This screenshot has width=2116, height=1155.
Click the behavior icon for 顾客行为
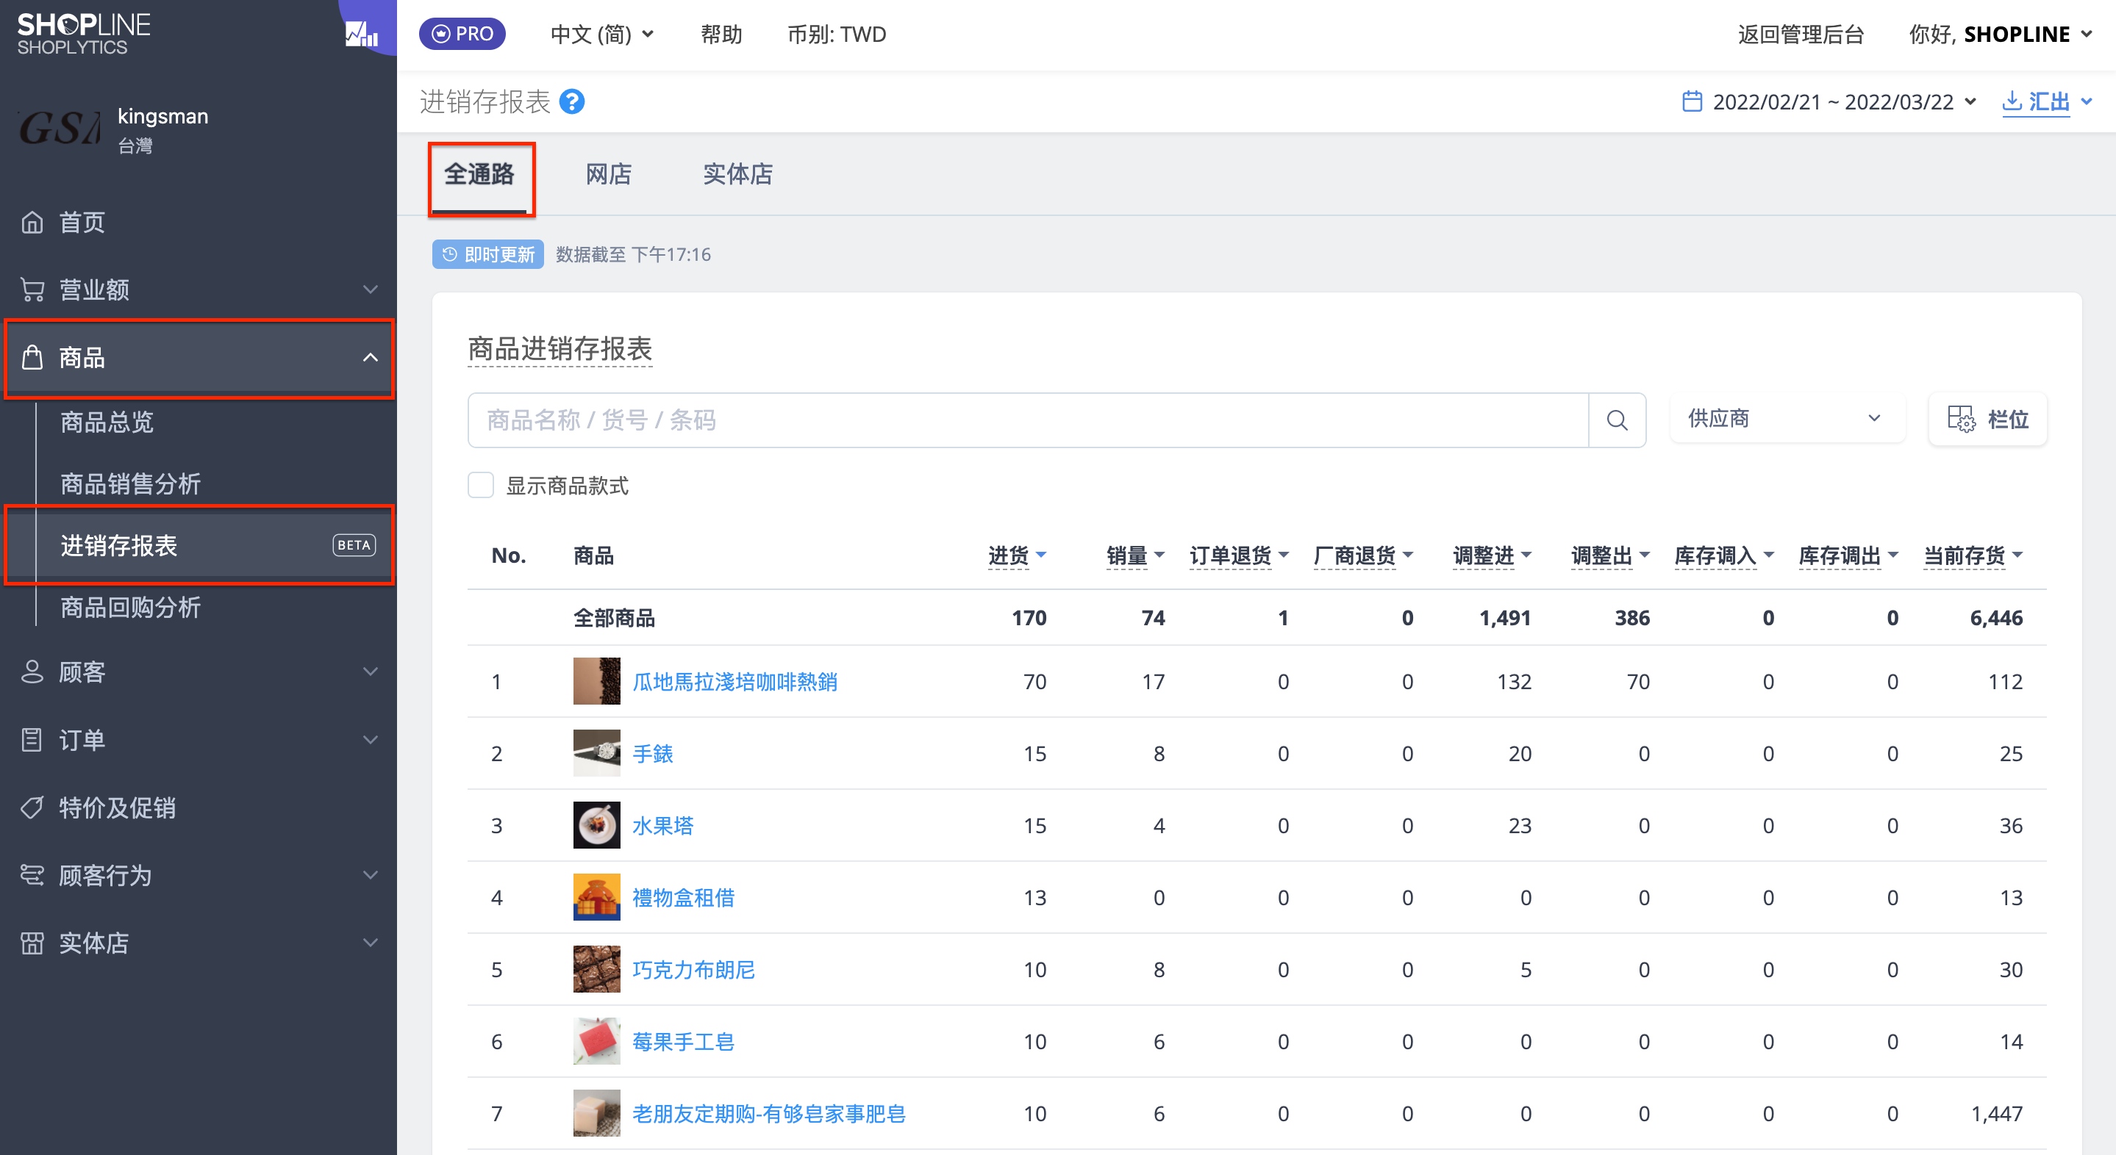click(32, 875)
